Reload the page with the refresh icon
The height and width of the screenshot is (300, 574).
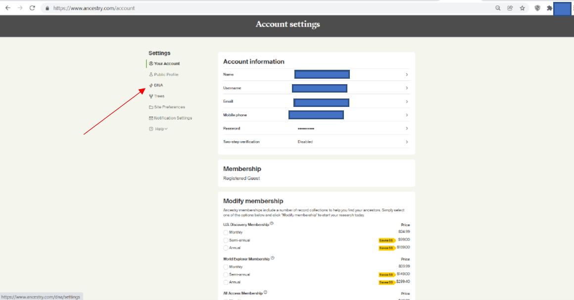tap(32, 8)
